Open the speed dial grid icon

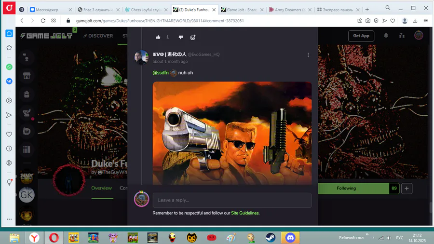54,21
